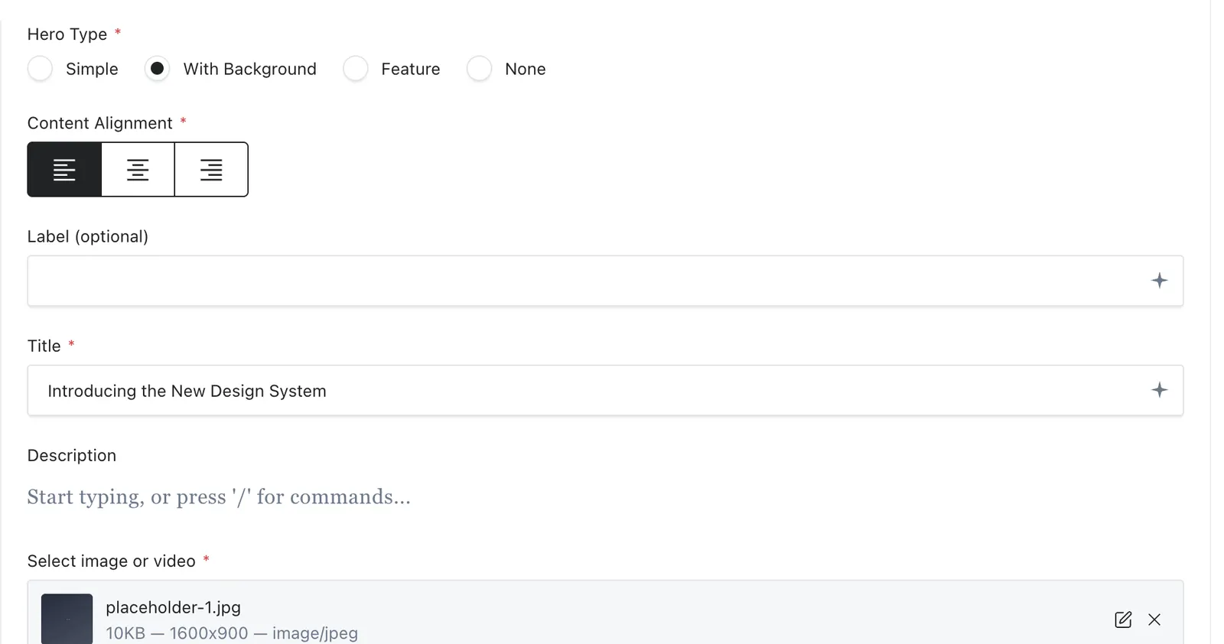1224x644 pixels.
Task: Select the With Background radio option
Action: pos(157,69)
